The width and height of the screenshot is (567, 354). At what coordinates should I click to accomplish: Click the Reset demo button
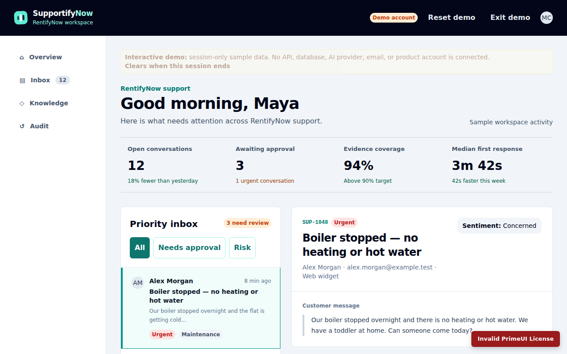pyautogui.click(x=451, y=18)
